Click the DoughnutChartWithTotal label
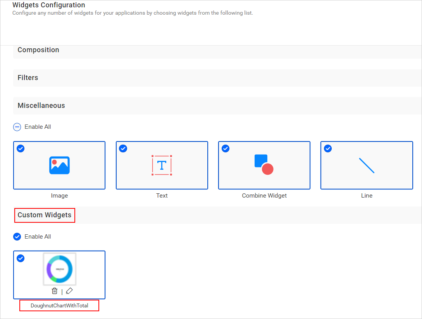Screen dimensions: 422x319 pos(59,305)
